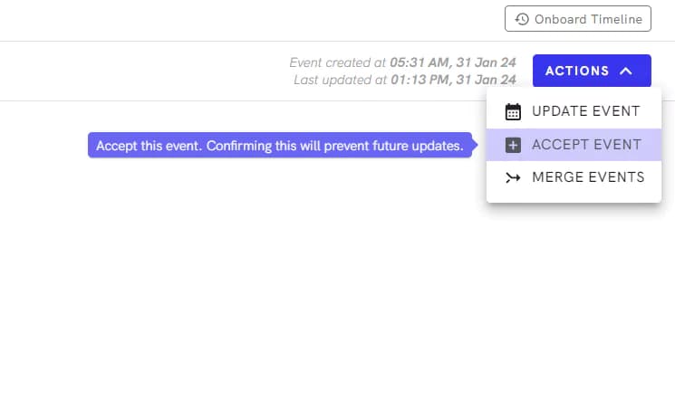Select MERGE EVENTS menu entry

pyautogui.click(x=574, y=177)
